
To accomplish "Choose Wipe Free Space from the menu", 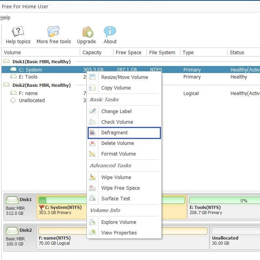I will pyautogui.click(x=125, y=188).
